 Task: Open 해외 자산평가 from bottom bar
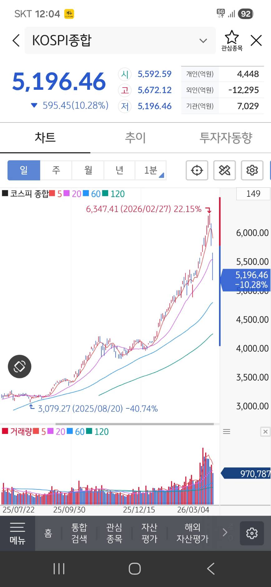[x=192, y=533]
